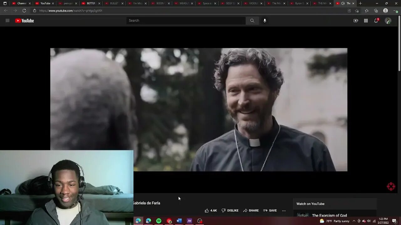Open The Exorcism of God thumbnail
401x225 pixels.
tap(303, 216)
